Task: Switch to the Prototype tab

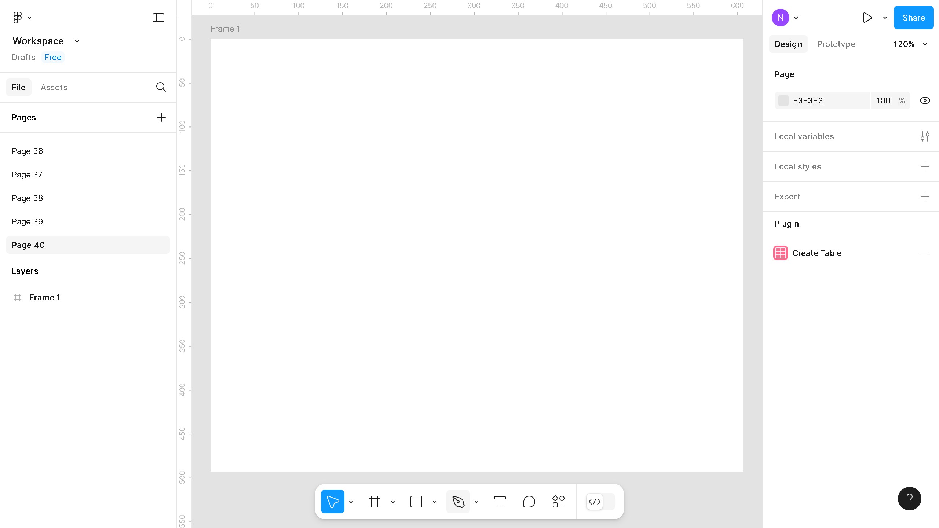Action: [x=836, y=44]
